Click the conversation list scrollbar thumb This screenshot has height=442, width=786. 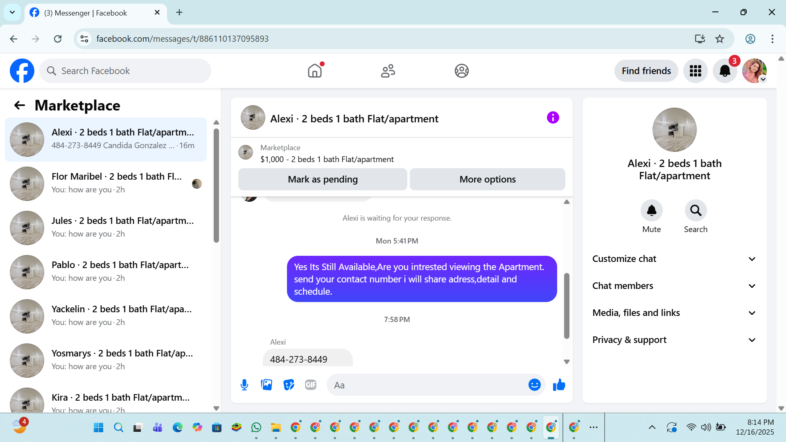click(216, 185)
